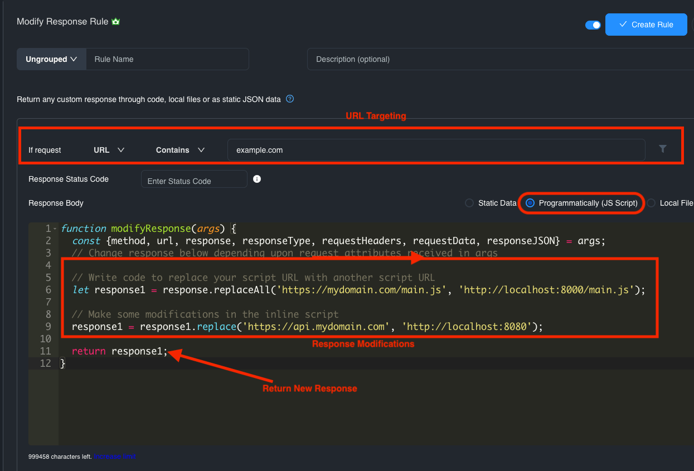The image size is (694, 471).
Task: Open the Increase limit link
Action: coord(115,456)
